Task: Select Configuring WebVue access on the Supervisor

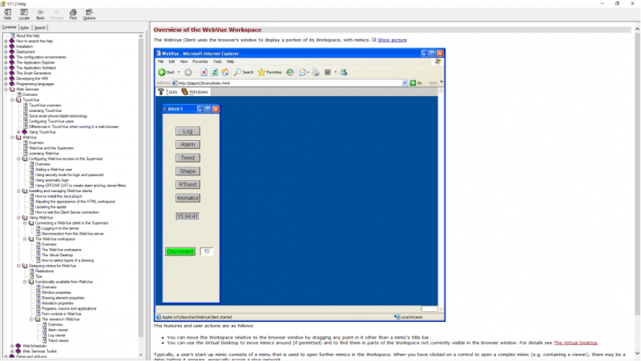Action: [66, 158]
